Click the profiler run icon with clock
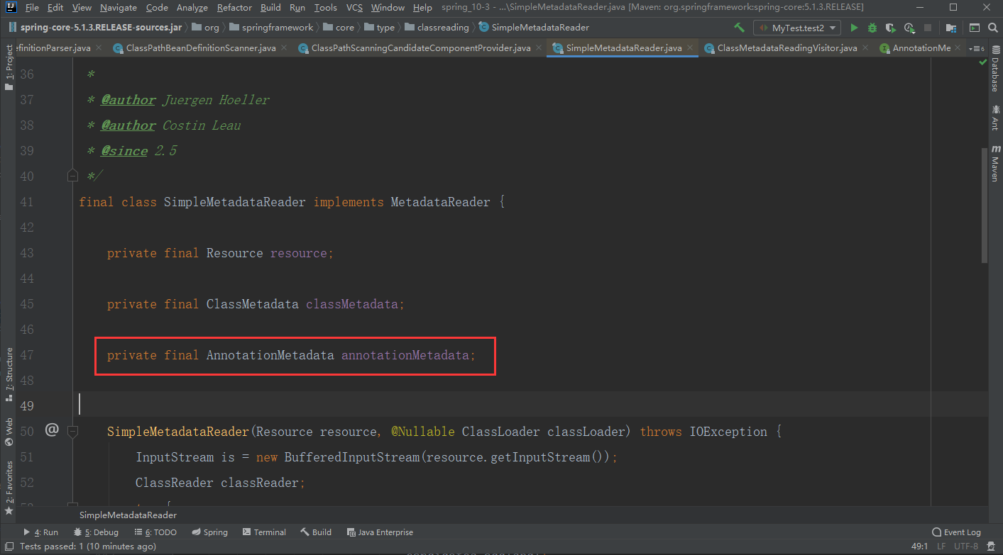 tap(909, 28)
